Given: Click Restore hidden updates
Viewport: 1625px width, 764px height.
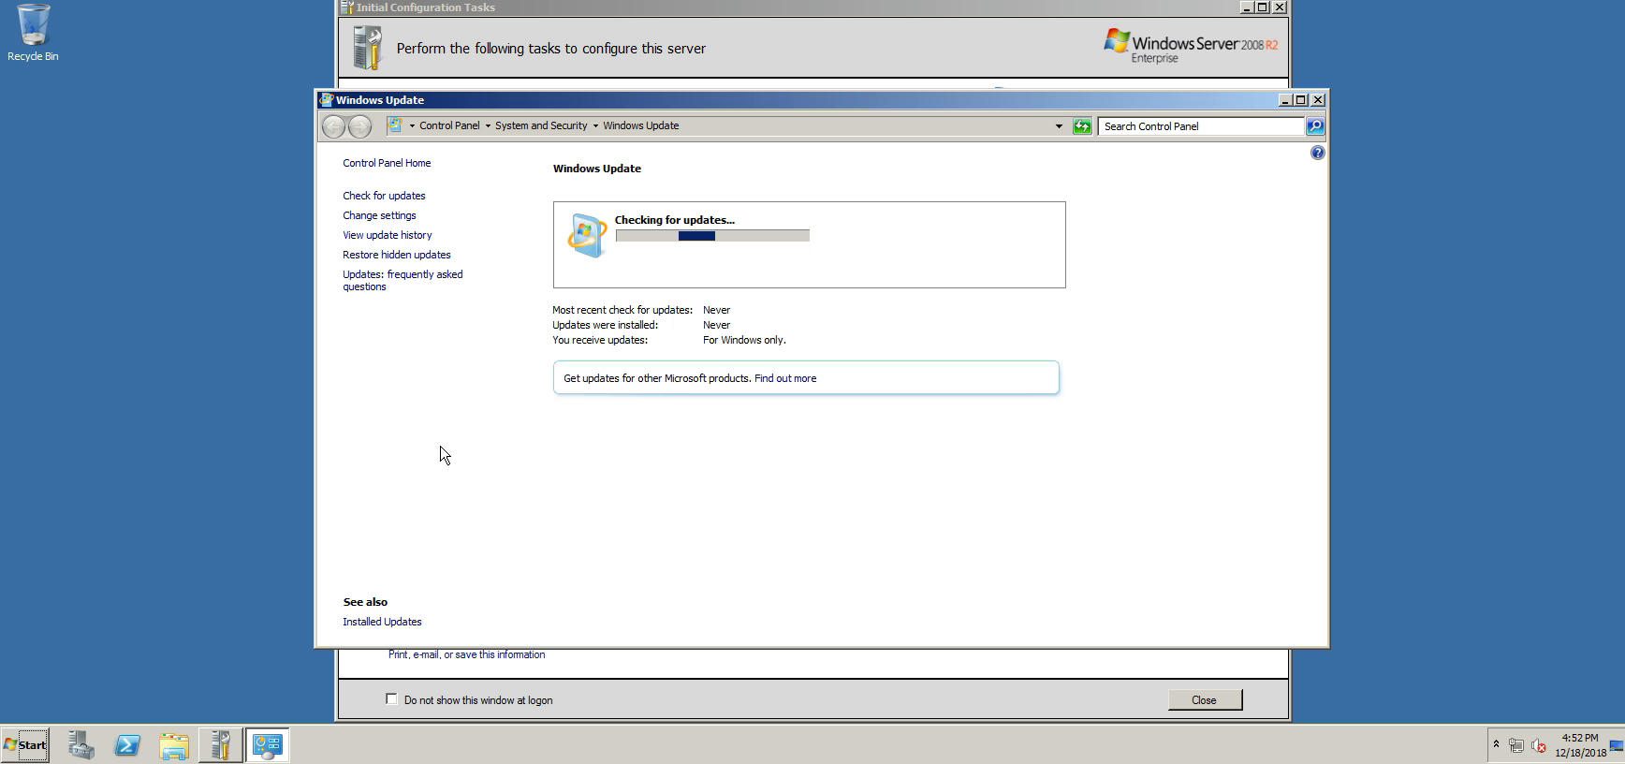Looking at the screenshot, I should click(397, 255).
